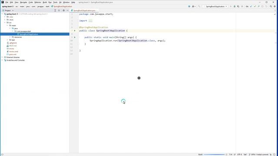The image size is (278, 156).
Task: Click spring-boot-3 breadcrumb in navigation bar
Action: tap(8, 6)
